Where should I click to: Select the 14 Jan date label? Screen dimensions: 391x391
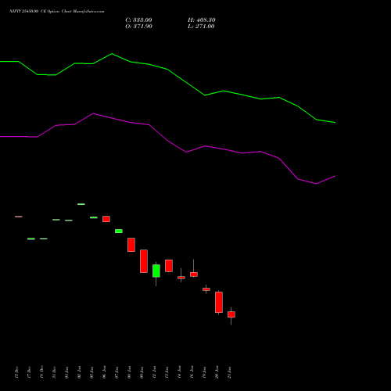179,372
